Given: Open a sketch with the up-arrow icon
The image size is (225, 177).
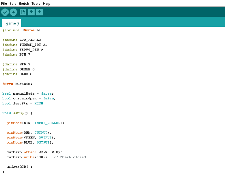Looking at the screenshot, I should (31, 12).
